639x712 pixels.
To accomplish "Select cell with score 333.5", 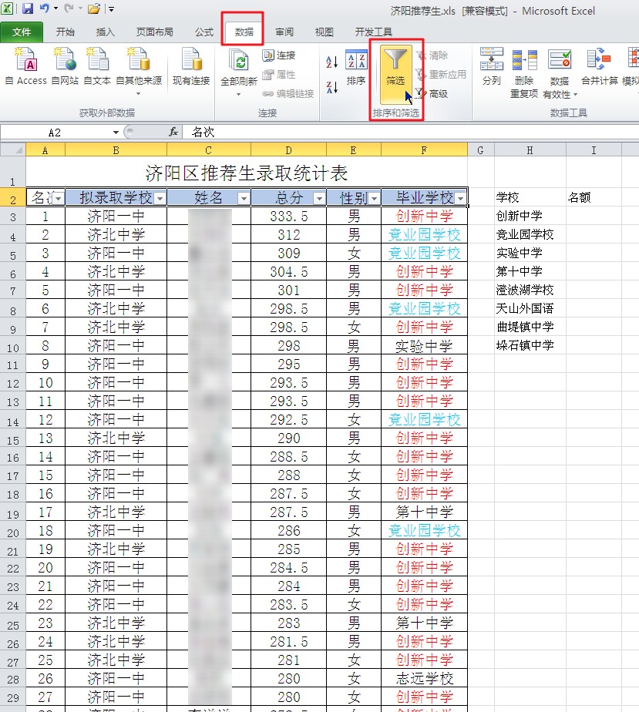I will (288, 216).
